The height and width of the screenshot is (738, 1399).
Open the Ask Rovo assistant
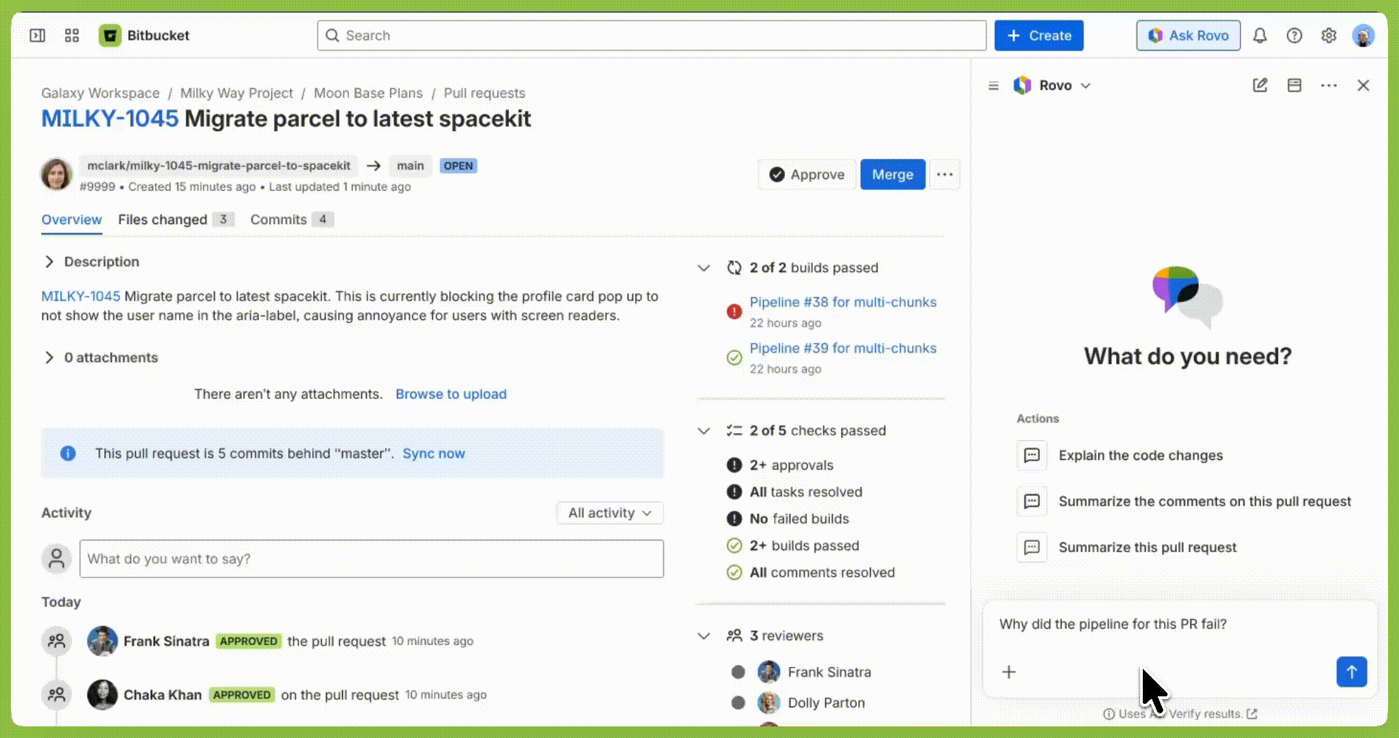click(1188, 35)
